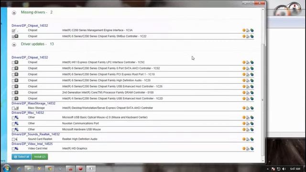Click globe icon for LPC Interface Controller row
The height and width of the screenshot is (172, 306).
252,63
